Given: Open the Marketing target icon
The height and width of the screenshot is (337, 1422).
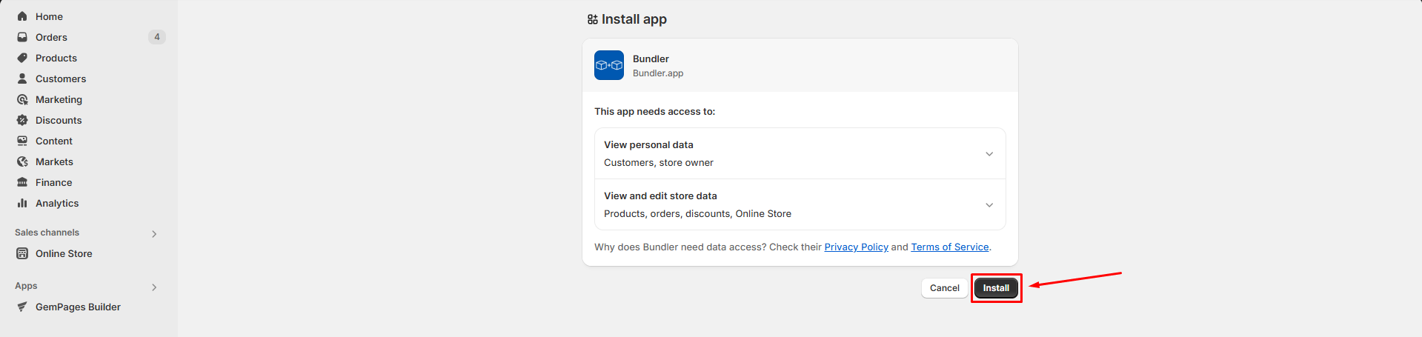Looking at the screenshot, I should click(x=22, y=99).
